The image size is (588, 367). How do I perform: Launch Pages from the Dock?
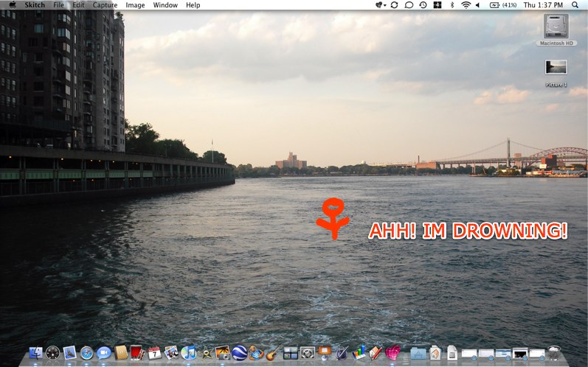(376, 353)
